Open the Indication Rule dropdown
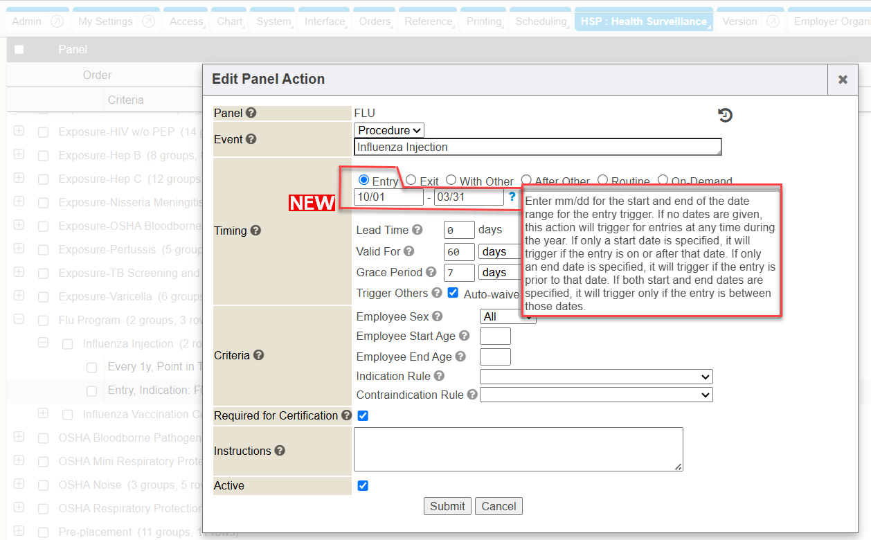This screenshot has width=871, height=540. click(x=596, y=377)
